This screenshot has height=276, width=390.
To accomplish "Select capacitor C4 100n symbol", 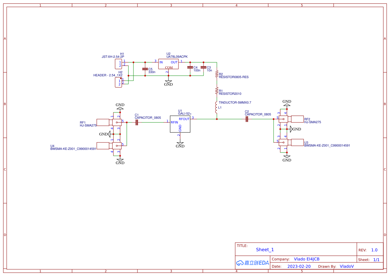I will pyautogui.click(x=190, y=67).
